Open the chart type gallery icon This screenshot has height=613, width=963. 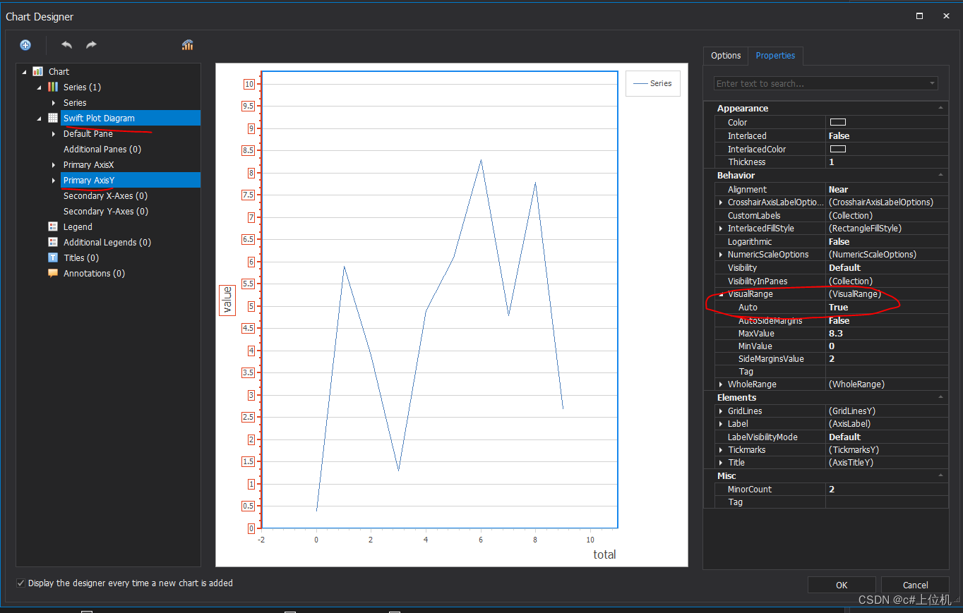187,44
